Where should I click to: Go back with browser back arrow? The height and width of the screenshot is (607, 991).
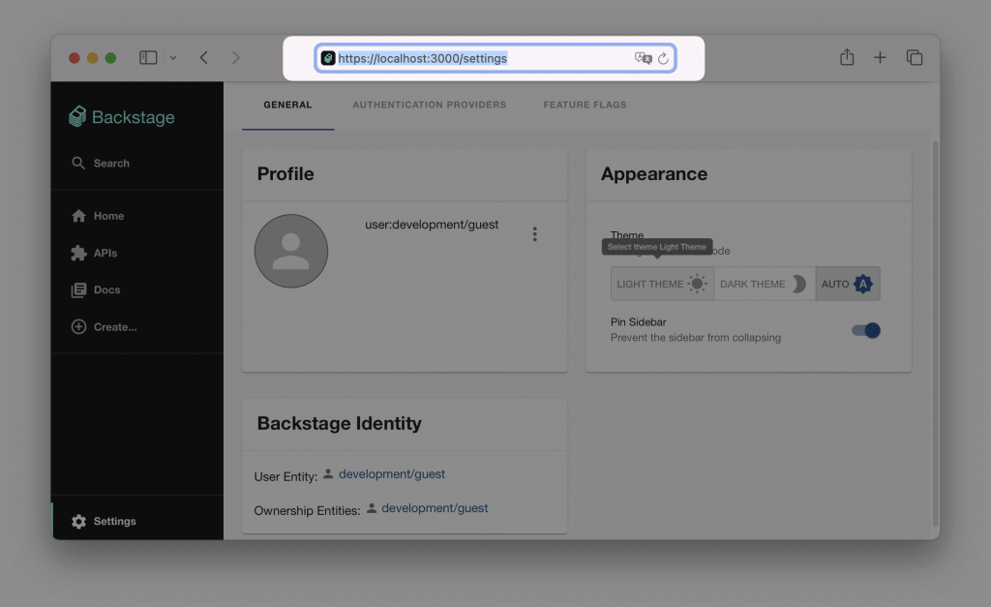[x=203, y=57]
